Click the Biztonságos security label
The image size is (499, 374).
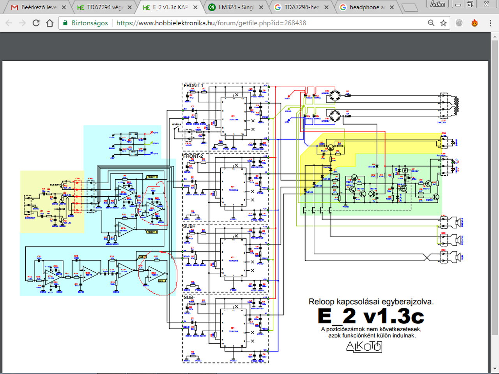pos(90,23)
